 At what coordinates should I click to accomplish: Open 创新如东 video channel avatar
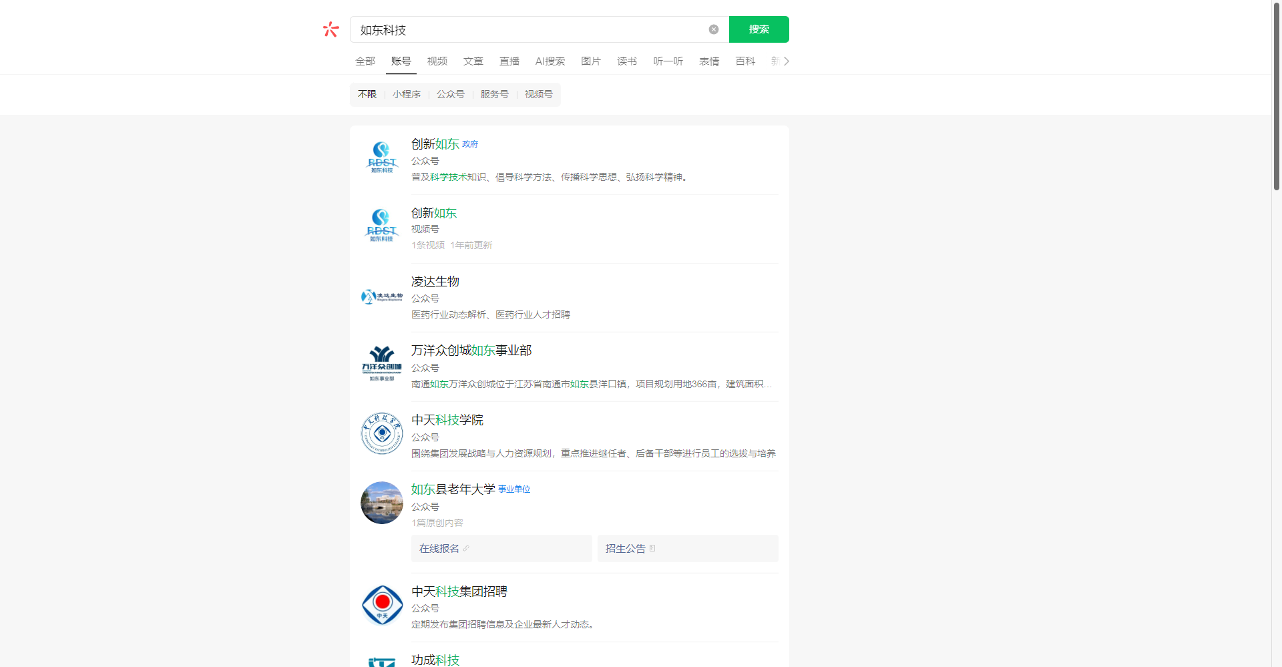(x=382, y=226)
